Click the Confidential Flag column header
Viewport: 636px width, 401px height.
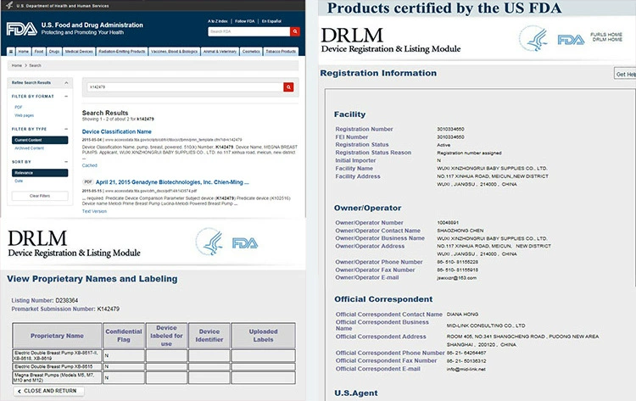tap(124, 336)
